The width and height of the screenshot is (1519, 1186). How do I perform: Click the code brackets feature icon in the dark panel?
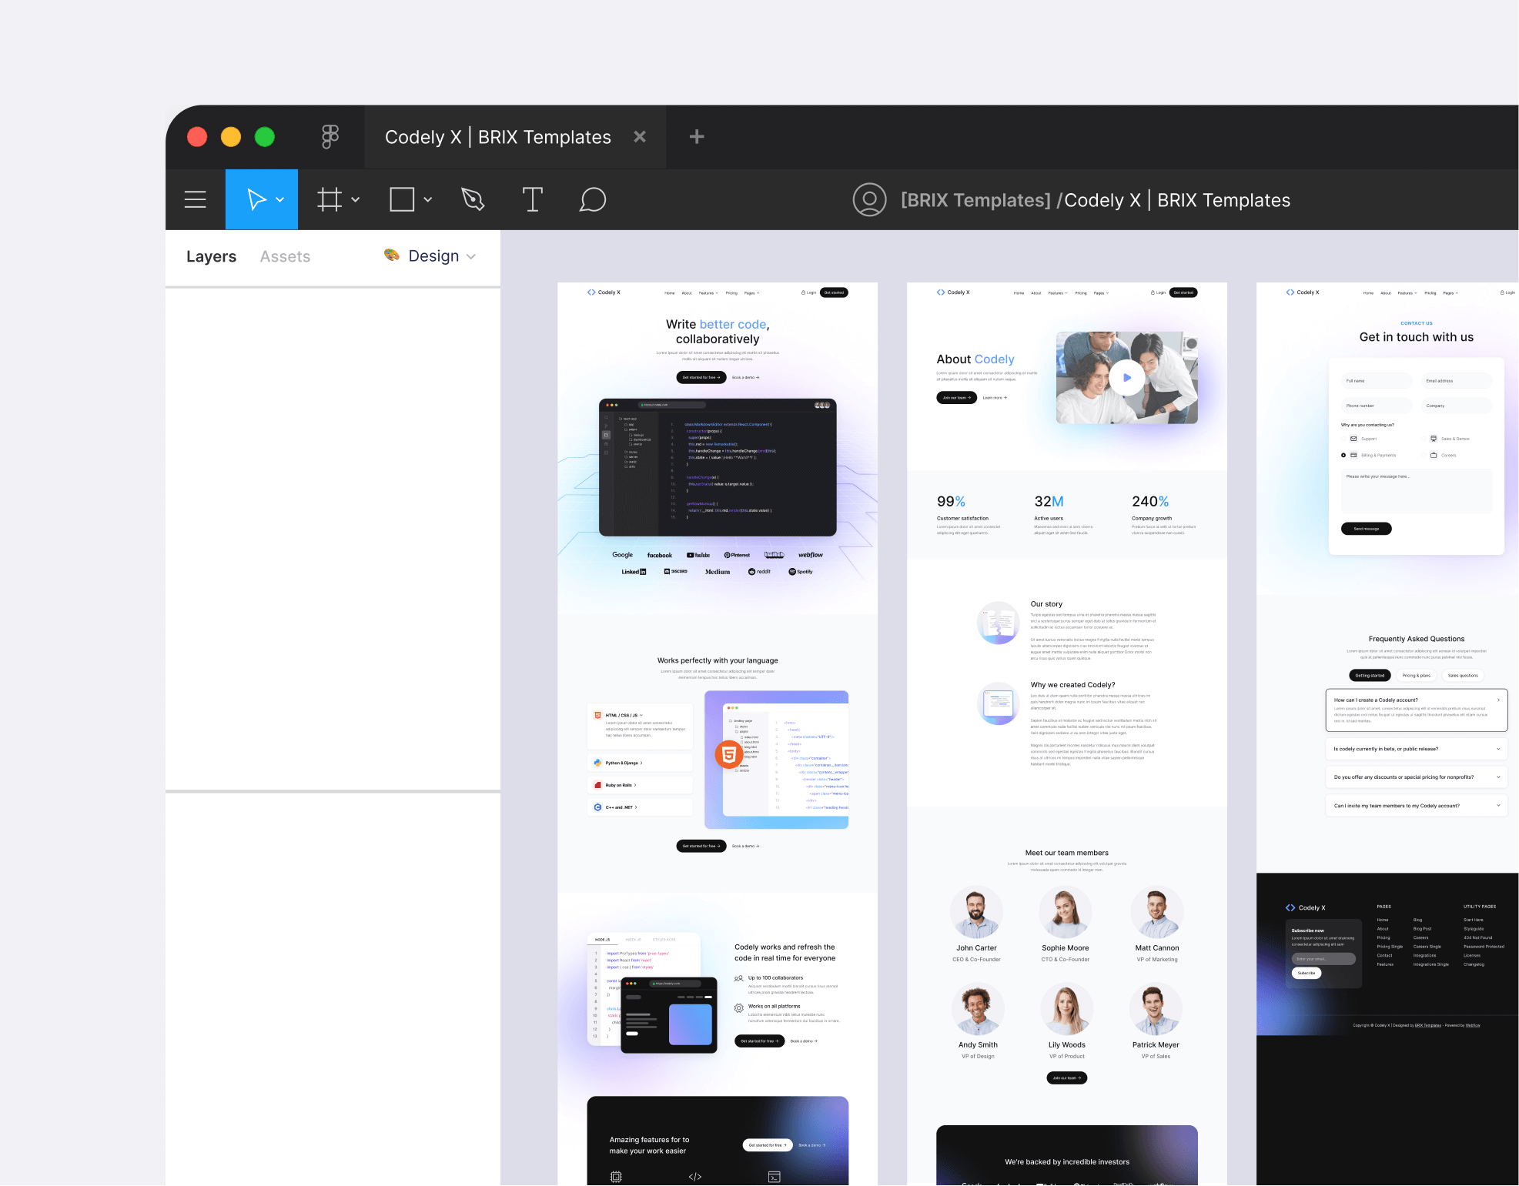695,1177
